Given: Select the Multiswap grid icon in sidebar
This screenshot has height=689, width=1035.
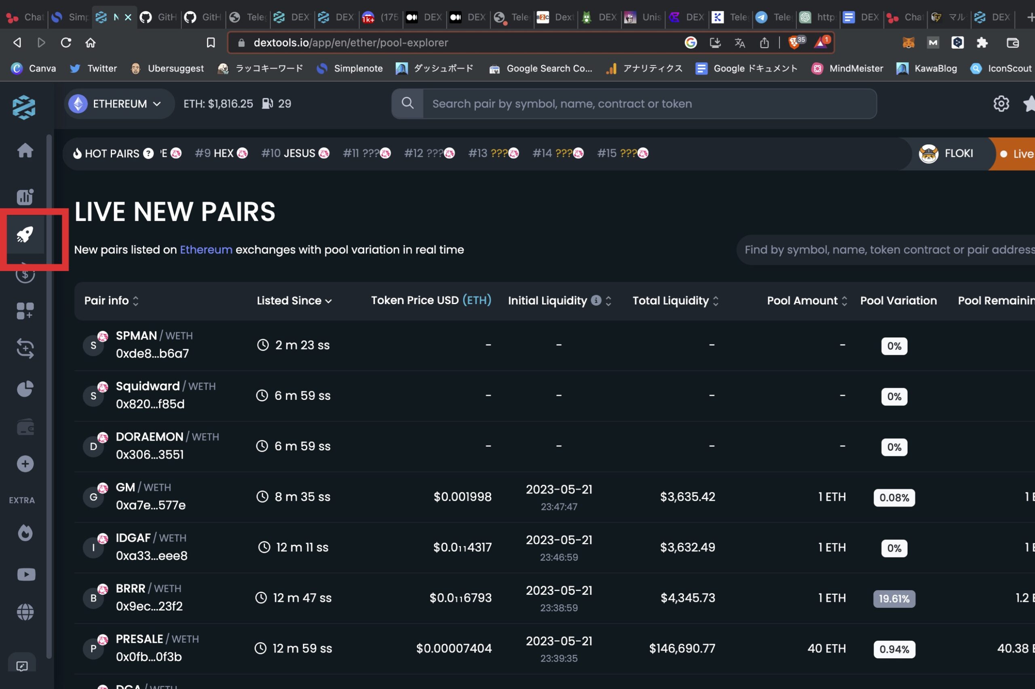Looking at the screenshot, I should [25, 311].
